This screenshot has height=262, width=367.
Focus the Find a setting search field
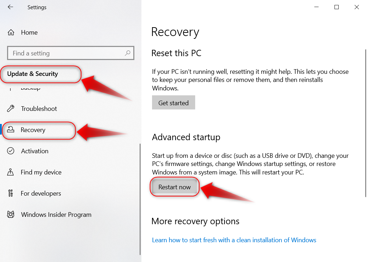(x=67, y=53)
